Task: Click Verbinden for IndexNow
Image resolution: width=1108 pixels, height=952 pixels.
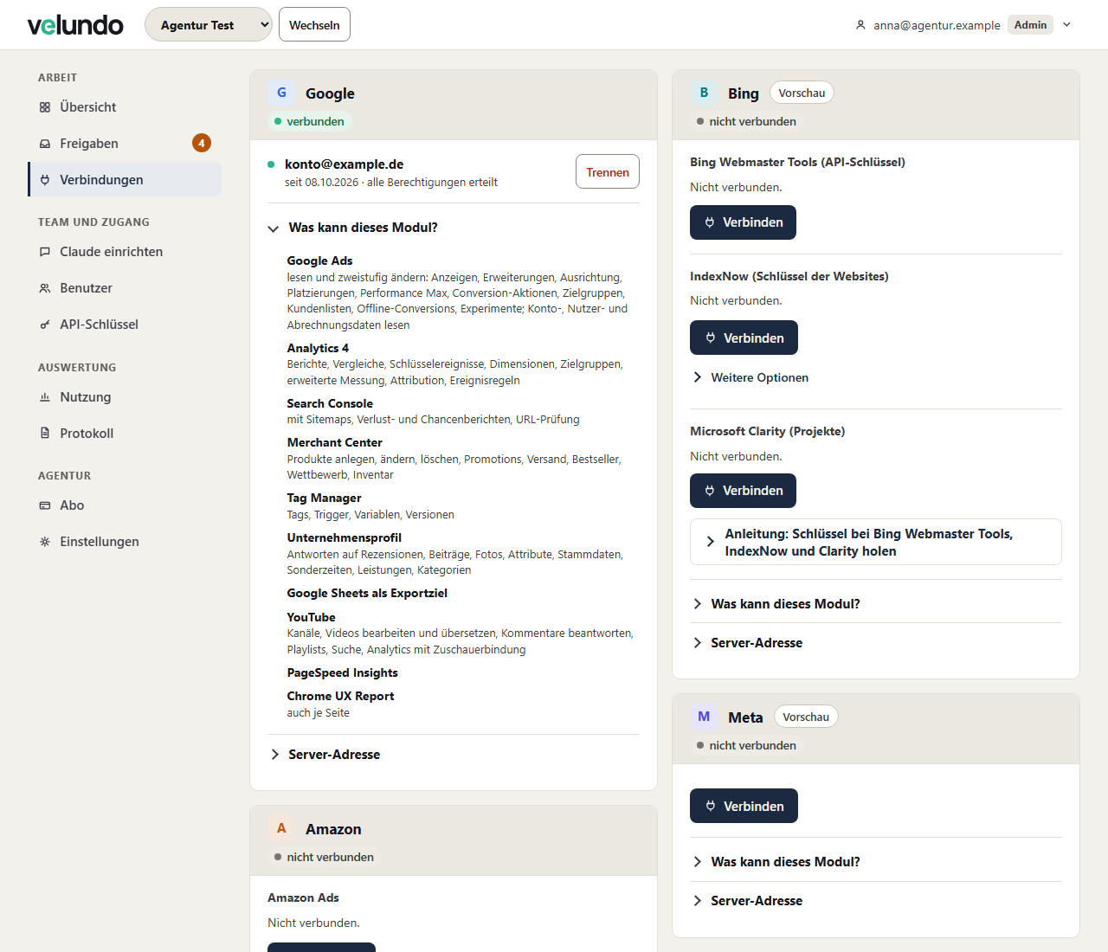Action: pyautogui.click(x=744, y=338)
